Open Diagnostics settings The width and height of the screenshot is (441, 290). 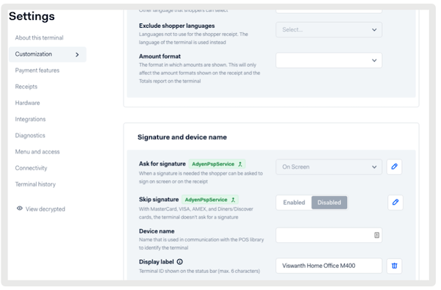(x=30, y=135)
